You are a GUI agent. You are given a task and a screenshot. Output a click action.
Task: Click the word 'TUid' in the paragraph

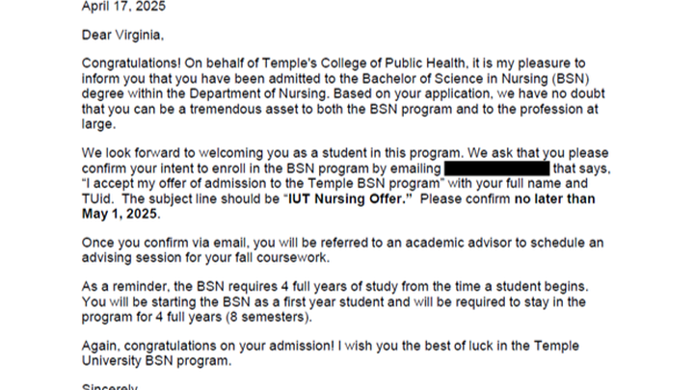(95, 199)
